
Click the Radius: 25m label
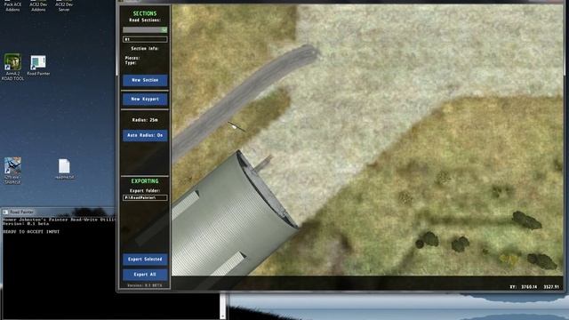[145, 120]
